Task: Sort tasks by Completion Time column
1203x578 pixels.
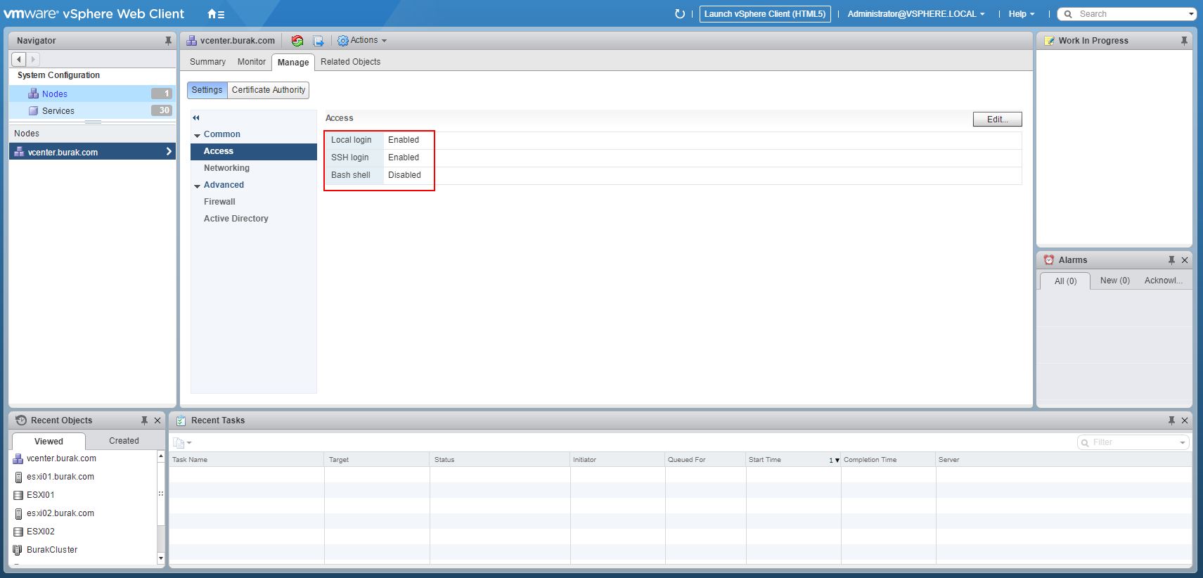Action: point(888,460)
